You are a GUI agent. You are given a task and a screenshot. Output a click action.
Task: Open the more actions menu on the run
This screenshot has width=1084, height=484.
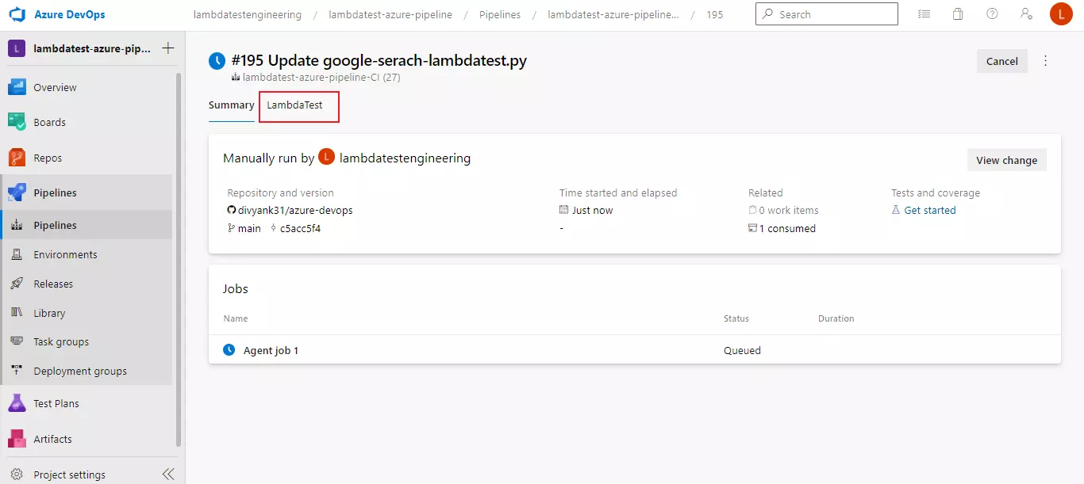pyautogui.click(x=1045, y=61)
